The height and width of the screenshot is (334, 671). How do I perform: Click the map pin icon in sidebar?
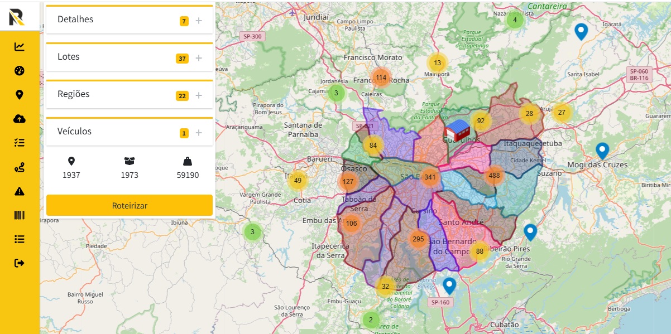20,95
